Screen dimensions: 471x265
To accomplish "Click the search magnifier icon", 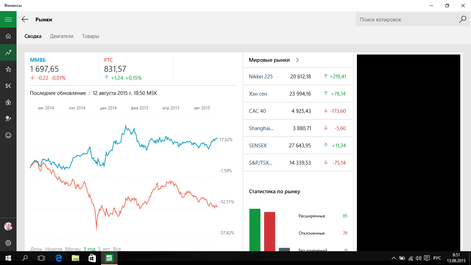I will 462,20.
